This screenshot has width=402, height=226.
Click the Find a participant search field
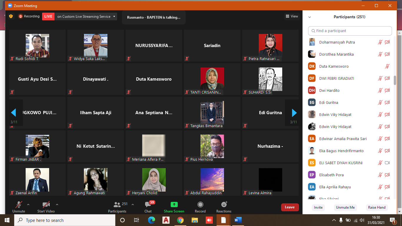click(x=350, y=31)
